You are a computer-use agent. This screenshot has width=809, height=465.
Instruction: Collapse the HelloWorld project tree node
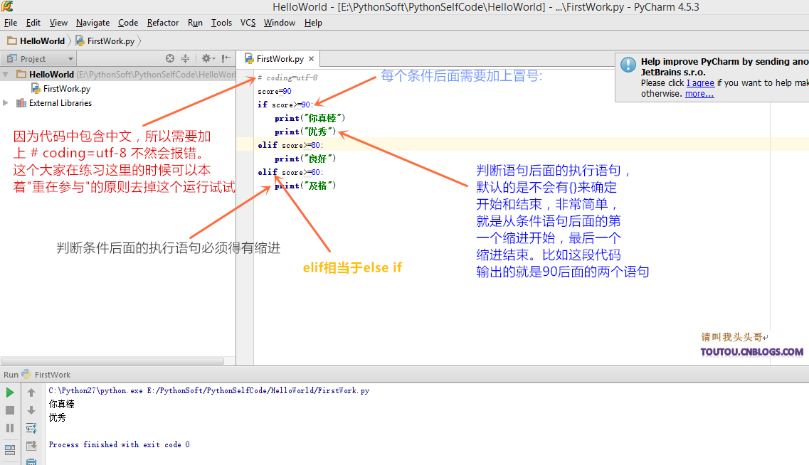point(6,74)
